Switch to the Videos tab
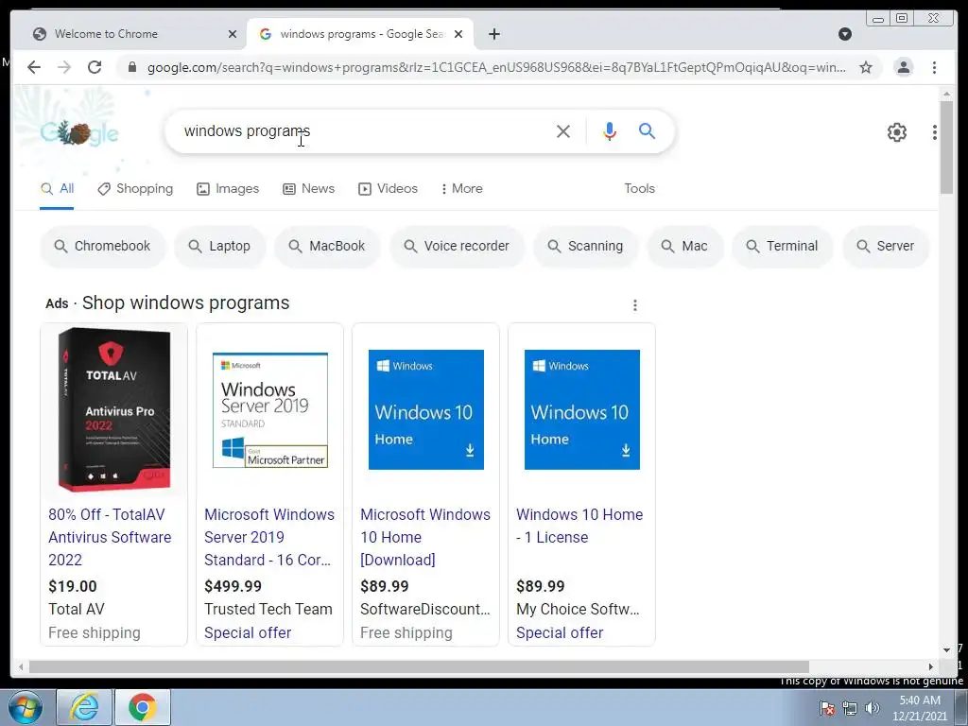 (x=388, y=189)
